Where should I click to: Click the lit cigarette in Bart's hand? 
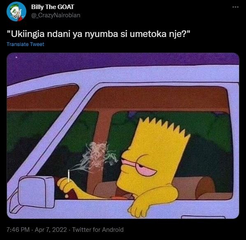click(69, 175)
